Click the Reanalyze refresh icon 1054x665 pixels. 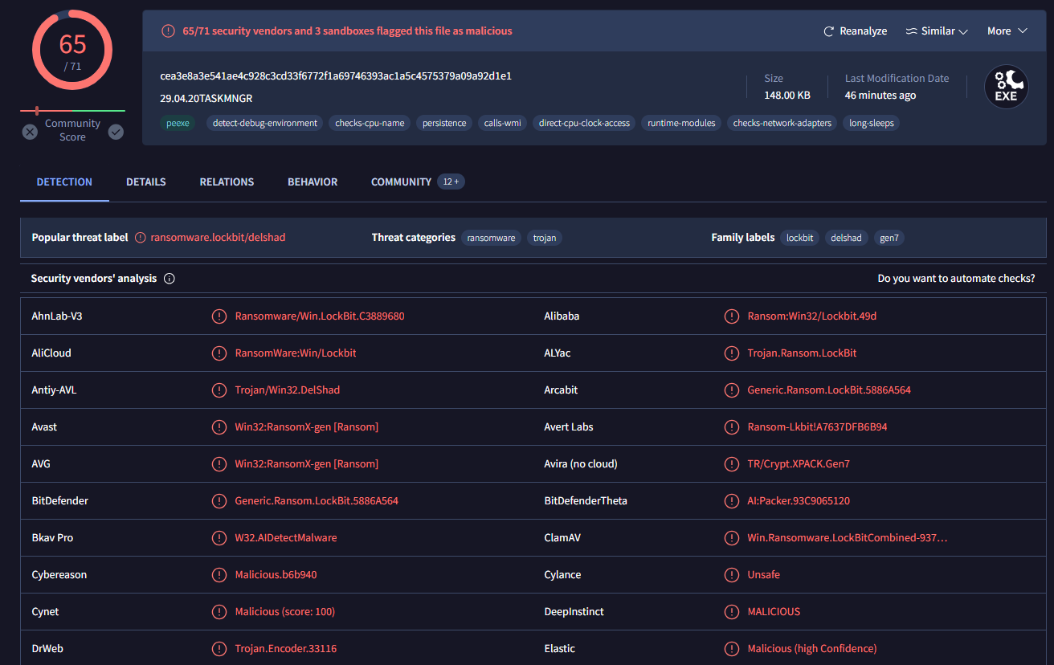(x=829, y=31)
